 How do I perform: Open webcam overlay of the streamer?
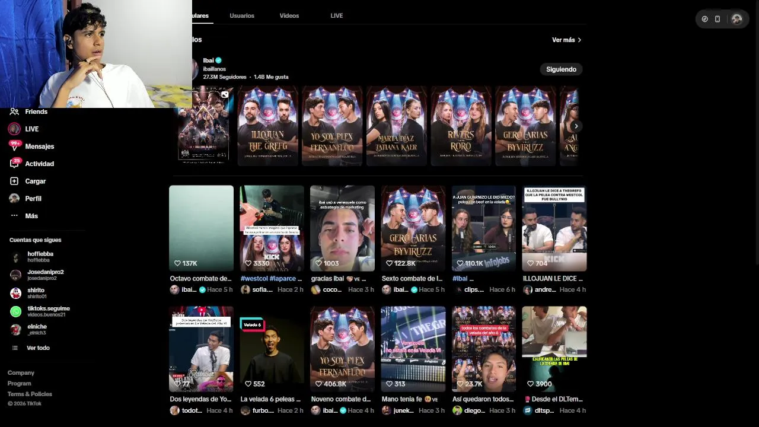[x=96, y=54]
